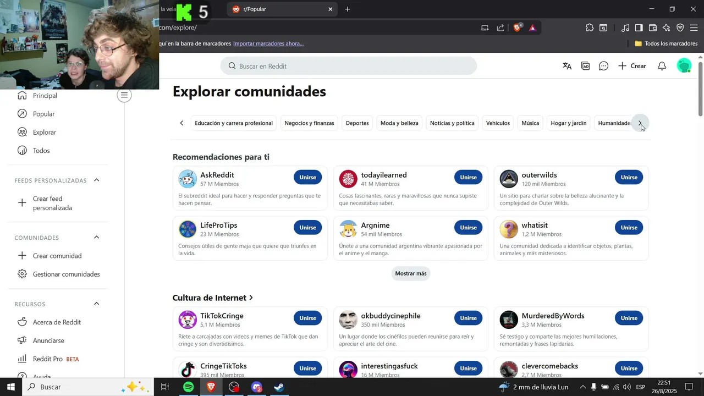Click the TikTokCringe community avatar
Viewport: 704px width, 396px height.
(188, 320)
